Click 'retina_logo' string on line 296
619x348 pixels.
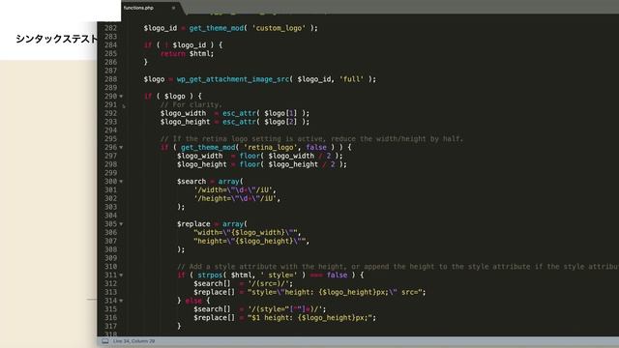coord(271,148)
